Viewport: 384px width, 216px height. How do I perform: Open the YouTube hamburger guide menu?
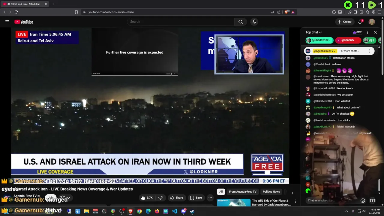coord(7,22)
